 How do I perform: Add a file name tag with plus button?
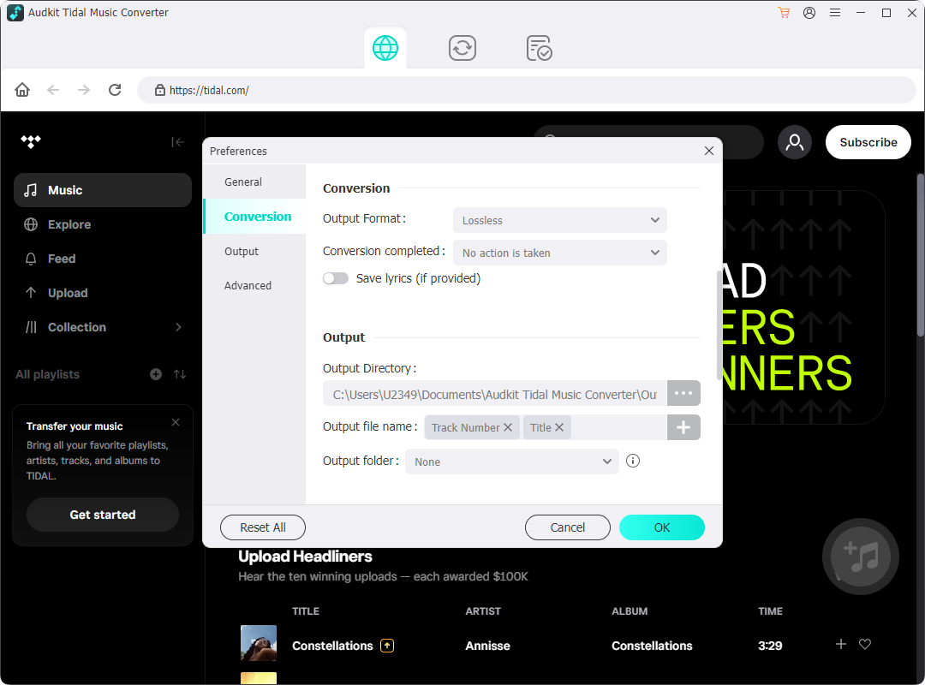pos(683,427)
